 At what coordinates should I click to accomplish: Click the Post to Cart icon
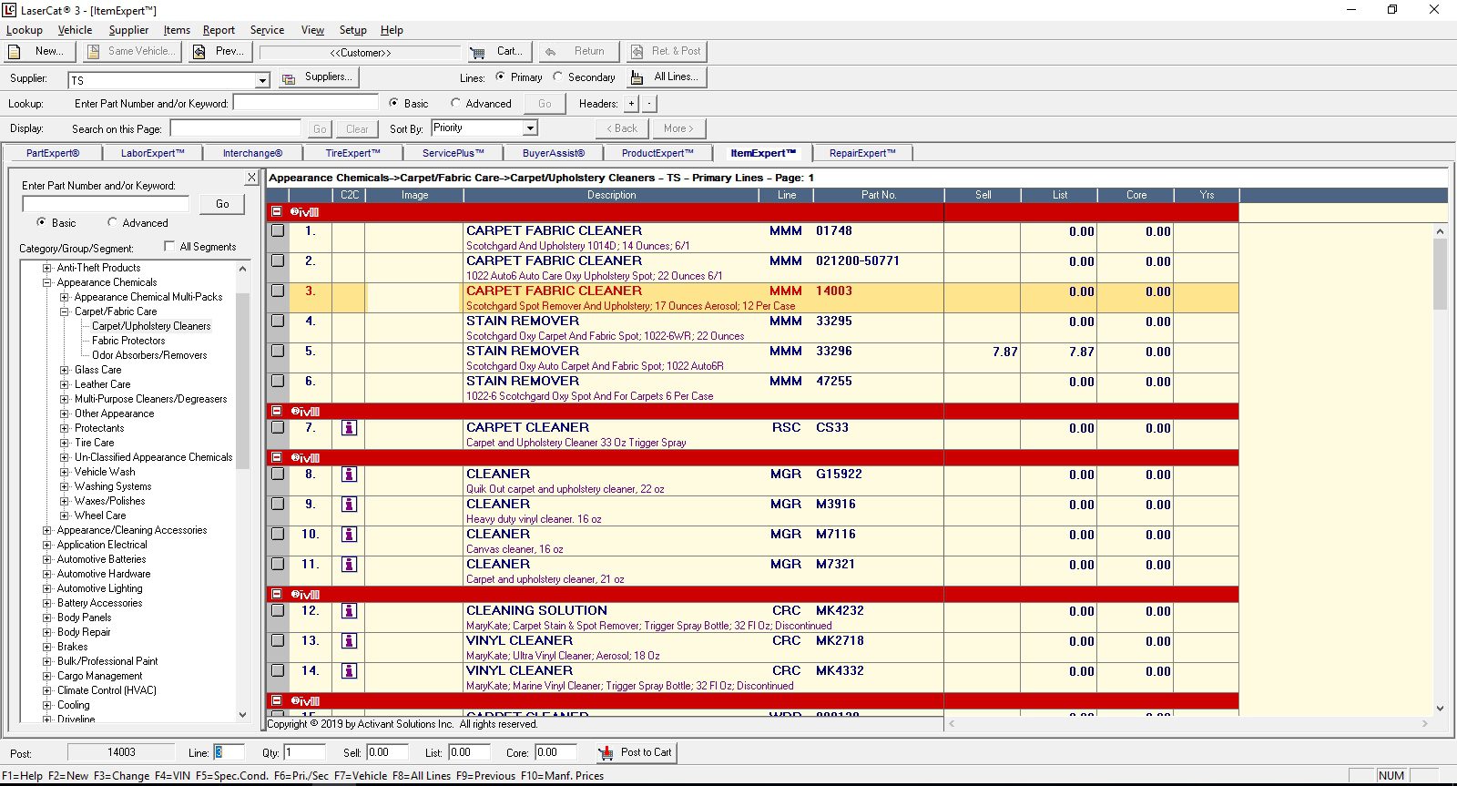click(x=606, y=753)
